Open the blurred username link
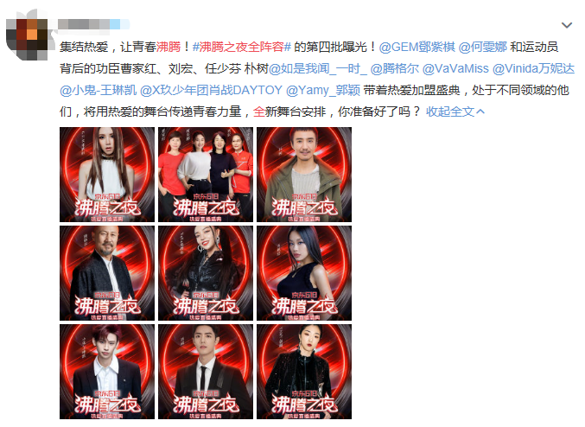This screenshot has height=427, width=585. [x=94, y=24]
